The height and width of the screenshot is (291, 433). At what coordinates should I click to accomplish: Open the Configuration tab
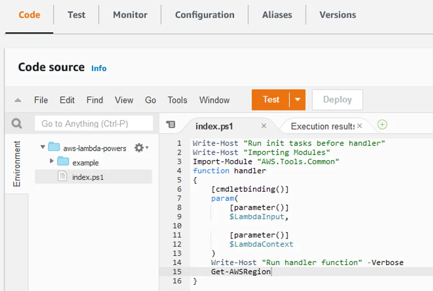(x=205, y=15)
